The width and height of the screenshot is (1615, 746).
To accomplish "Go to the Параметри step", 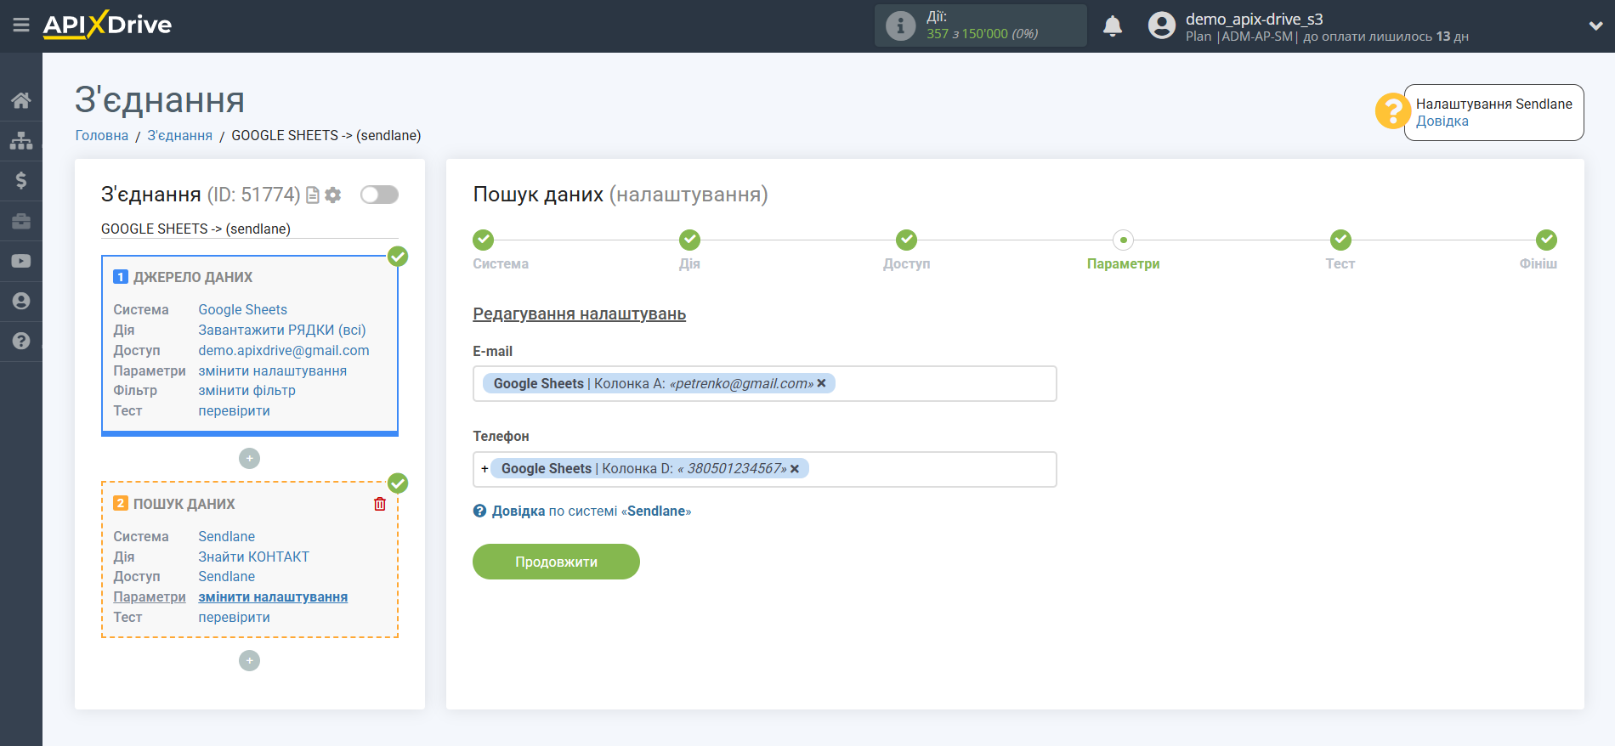I will click(x=1123, y=240).
